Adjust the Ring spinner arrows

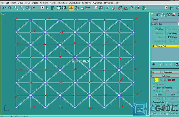164,99
